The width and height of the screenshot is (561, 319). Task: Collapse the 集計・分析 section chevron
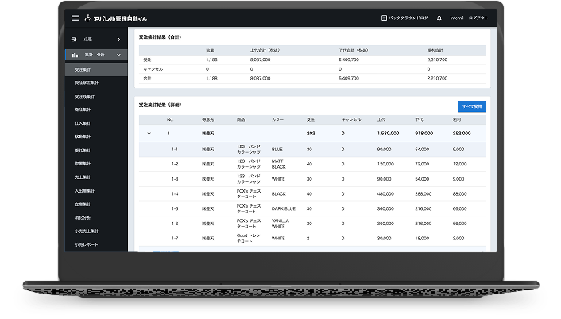coord(118,56)
